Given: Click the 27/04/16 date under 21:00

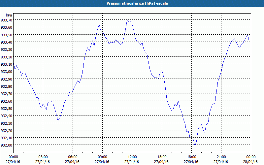Looking at the screenshot, I should coord(221,162).
